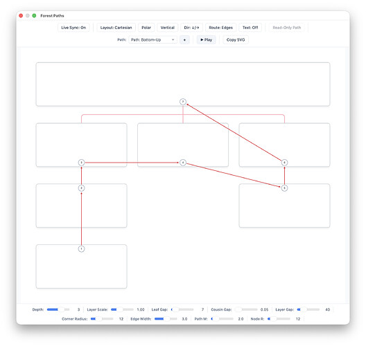Click path node 2 circle
The height and width of the screenshot is (346, 366).
click(81, 188)
